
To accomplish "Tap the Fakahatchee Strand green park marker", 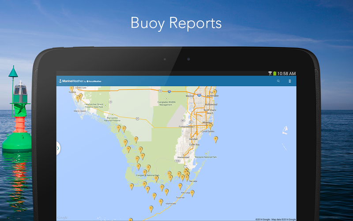I will coord(105,105).
